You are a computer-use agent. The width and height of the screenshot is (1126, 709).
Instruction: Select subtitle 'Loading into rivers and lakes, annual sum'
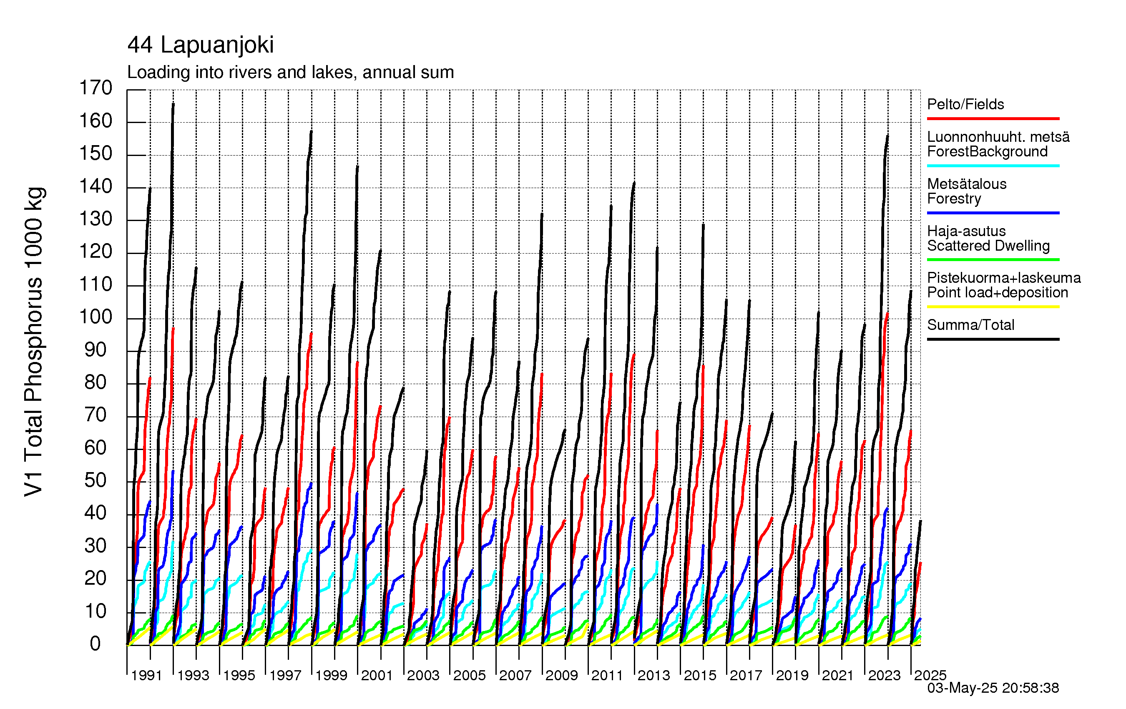290,73
